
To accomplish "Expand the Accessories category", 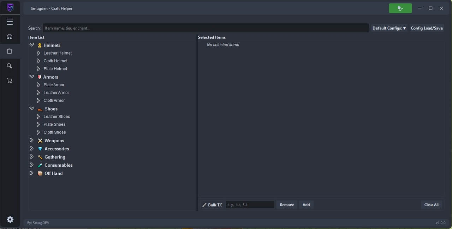I will (x=32, y=149).
